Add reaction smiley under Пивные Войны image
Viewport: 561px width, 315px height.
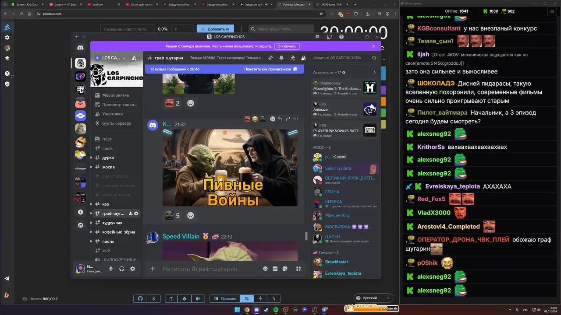(191, 215)
